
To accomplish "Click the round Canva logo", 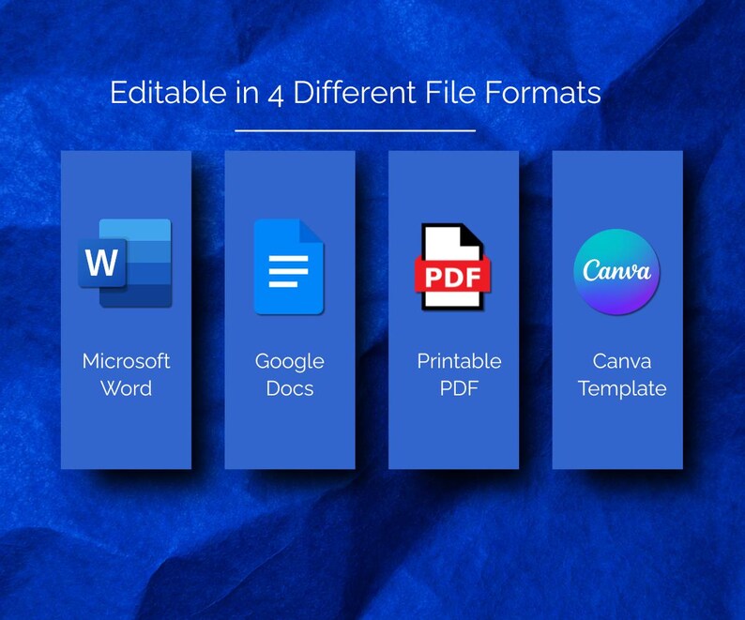I will pyautogui.click(x=616, y=271).
